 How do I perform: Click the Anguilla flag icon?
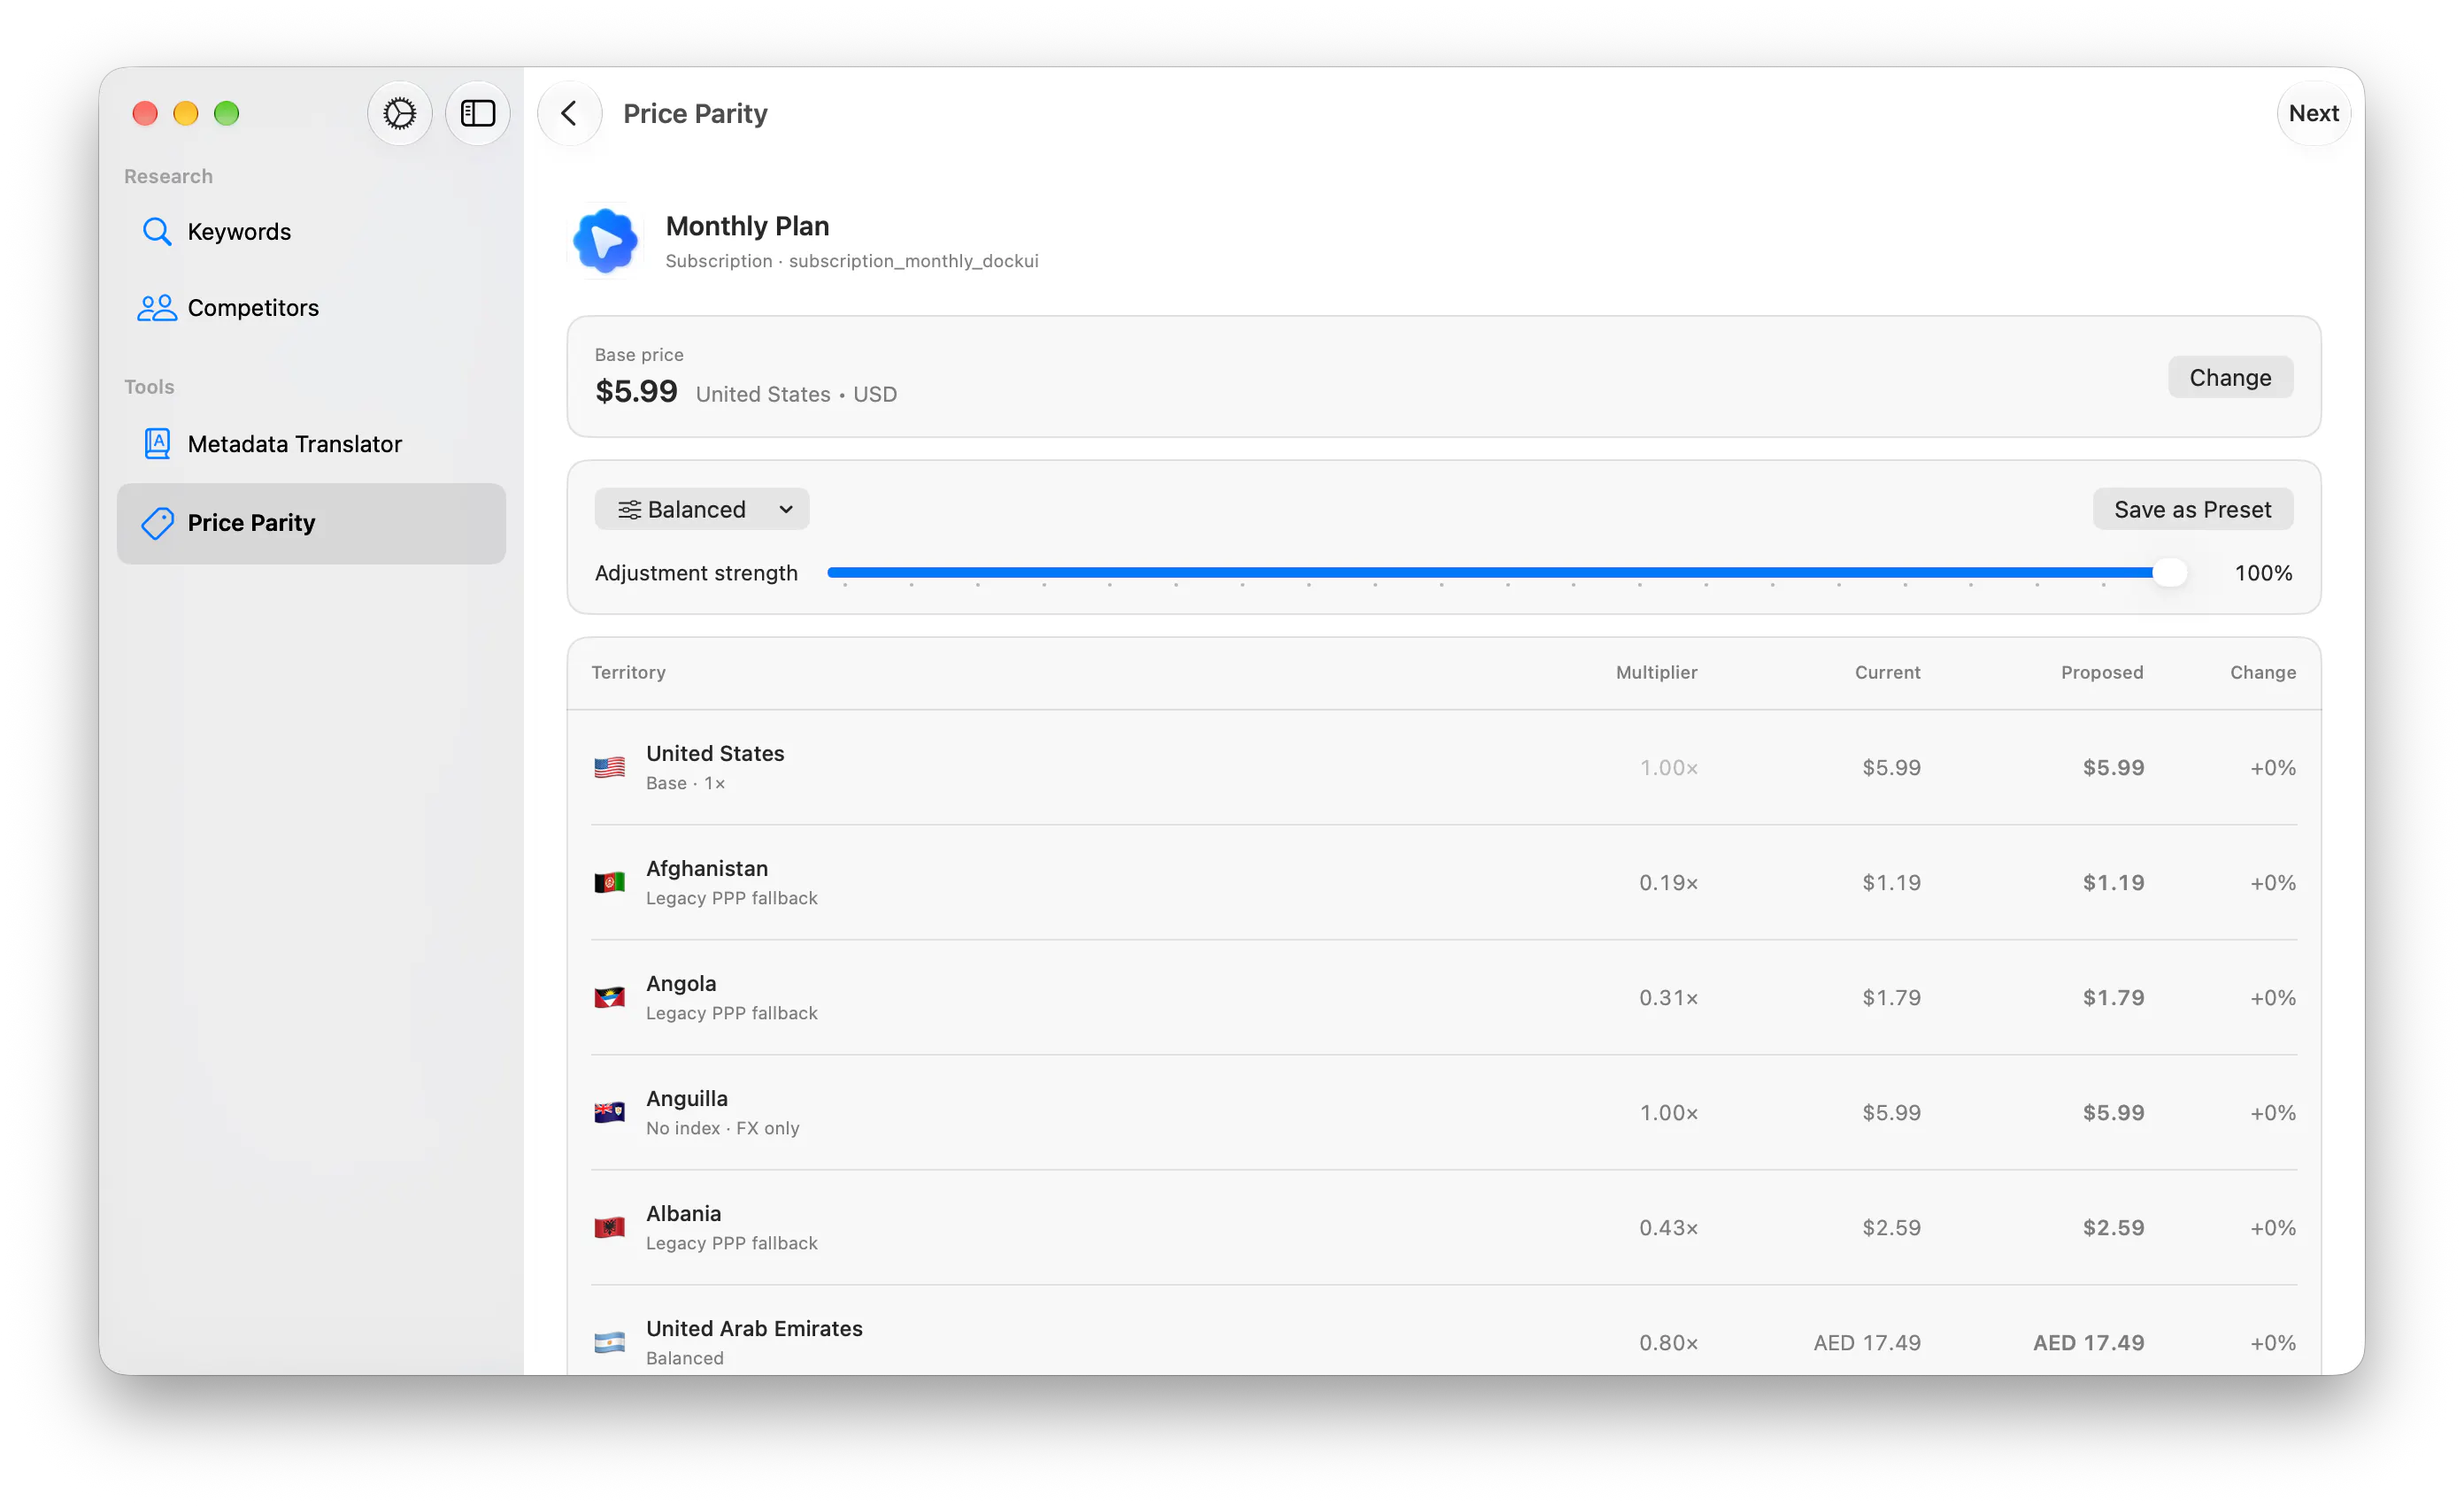pyautogui.click(x=609, y=1112)
